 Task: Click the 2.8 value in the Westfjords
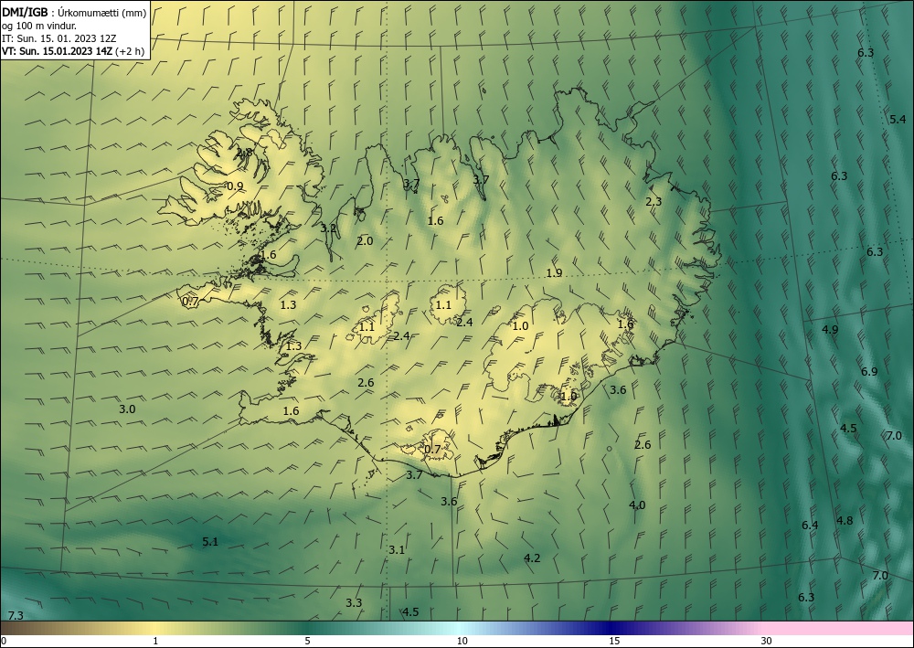point(244,152)
